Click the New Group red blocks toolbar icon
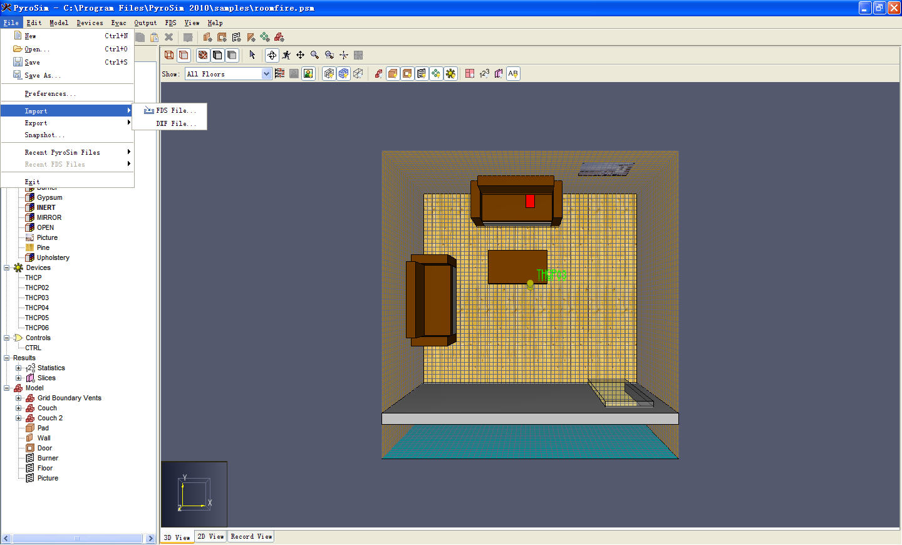This screenshot has width=902, height=545. (279, 38)
